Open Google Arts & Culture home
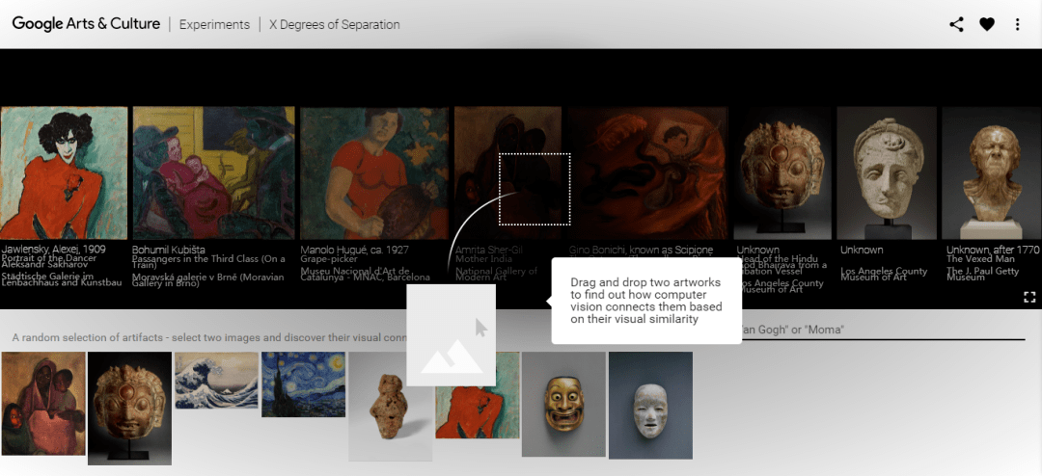The image size is (1042, 476). point(86,24)
